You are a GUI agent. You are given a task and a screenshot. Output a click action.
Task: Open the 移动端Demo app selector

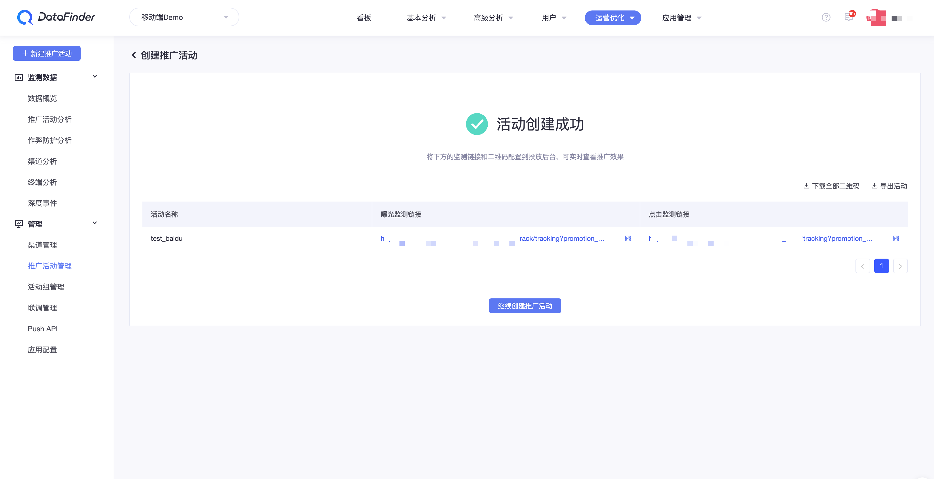coord(184,17)
